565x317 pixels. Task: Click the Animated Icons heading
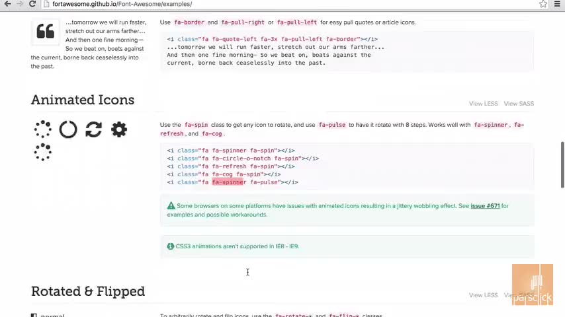click(83, 100)
